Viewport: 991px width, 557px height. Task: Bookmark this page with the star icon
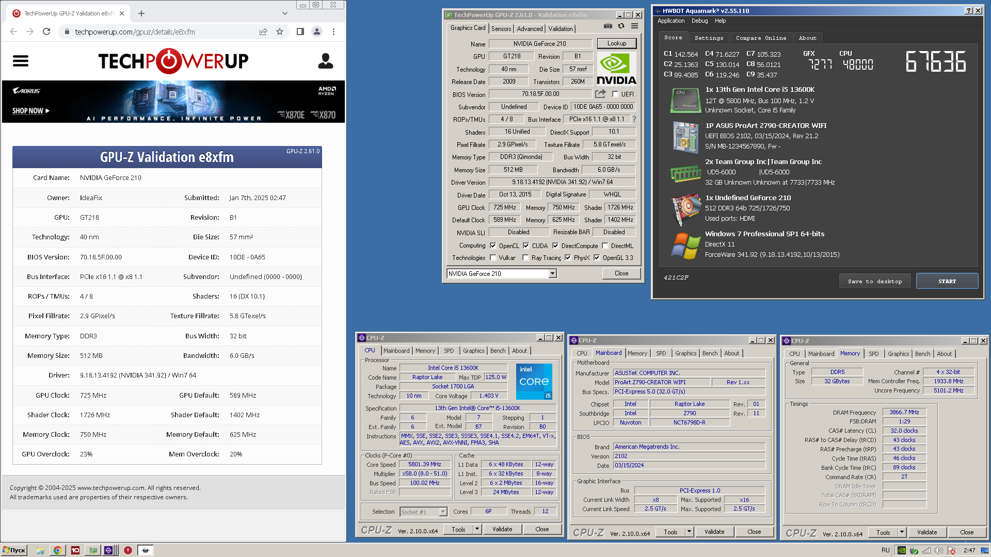280,31
